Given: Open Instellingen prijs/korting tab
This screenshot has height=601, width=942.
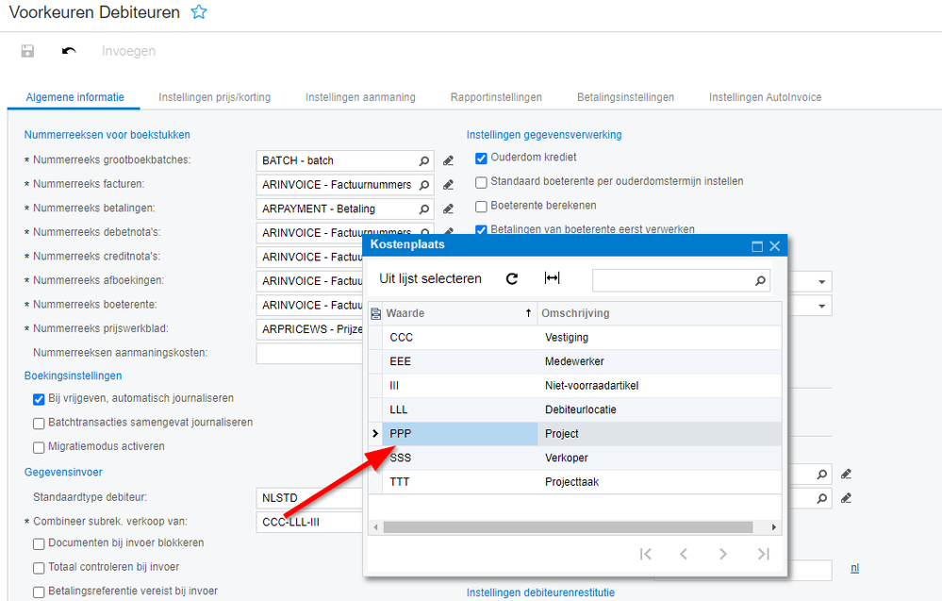Looking at the screenshot, I should coord(214,97).
